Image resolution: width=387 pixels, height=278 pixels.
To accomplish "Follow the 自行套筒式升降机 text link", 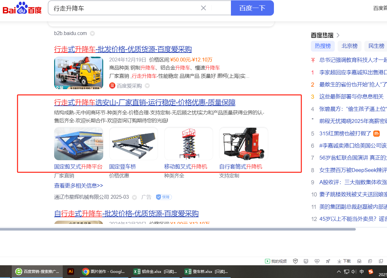I will [241, 167].
